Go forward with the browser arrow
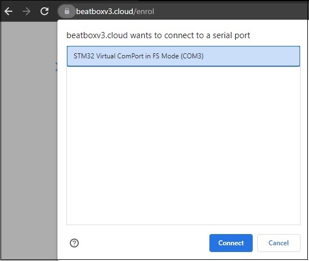 coord(26,11)
